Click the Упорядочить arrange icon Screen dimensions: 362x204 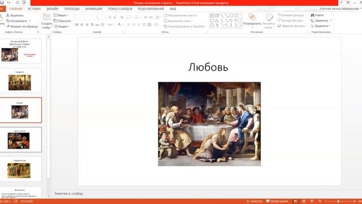point(252,18)
